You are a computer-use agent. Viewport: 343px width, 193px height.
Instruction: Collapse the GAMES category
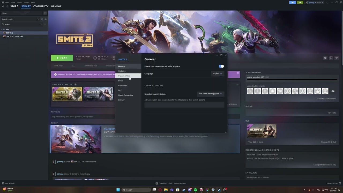2,29
